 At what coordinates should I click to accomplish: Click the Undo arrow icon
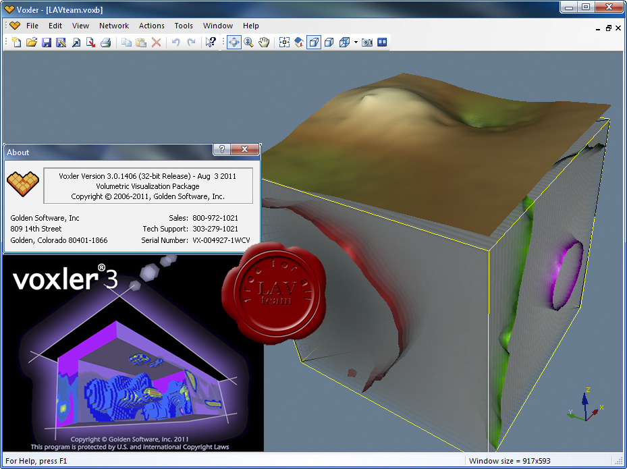click(176, 42)
